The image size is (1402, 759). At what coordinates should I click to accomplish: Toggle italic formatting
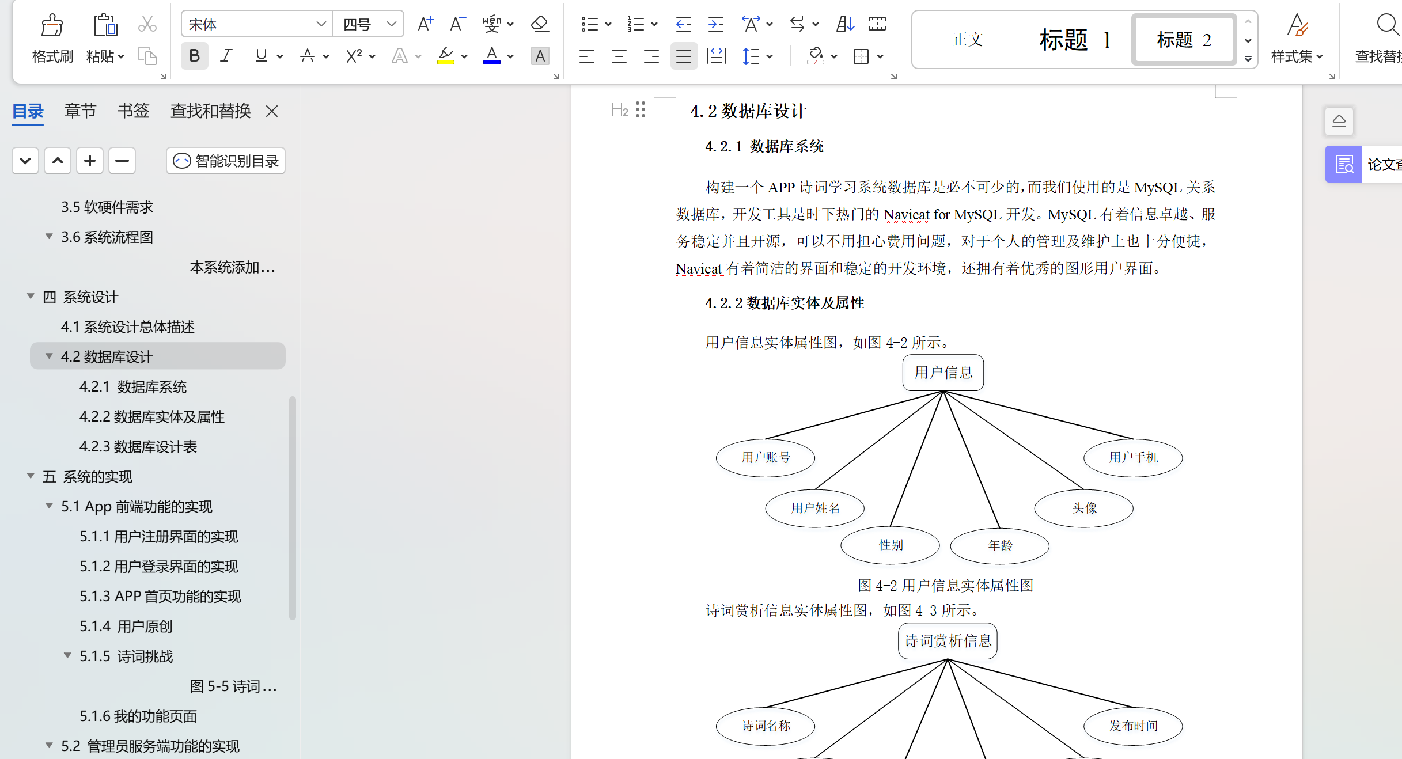click(x=226, y=56)
